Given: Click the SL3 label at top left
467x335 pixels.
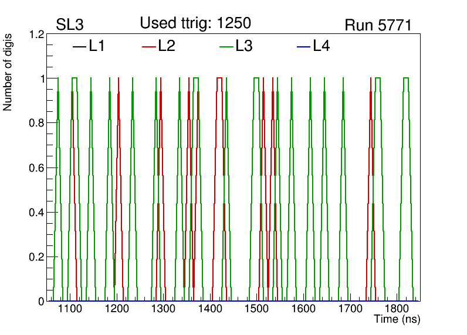Looking at the screenshot, I should tap(69, 25).
